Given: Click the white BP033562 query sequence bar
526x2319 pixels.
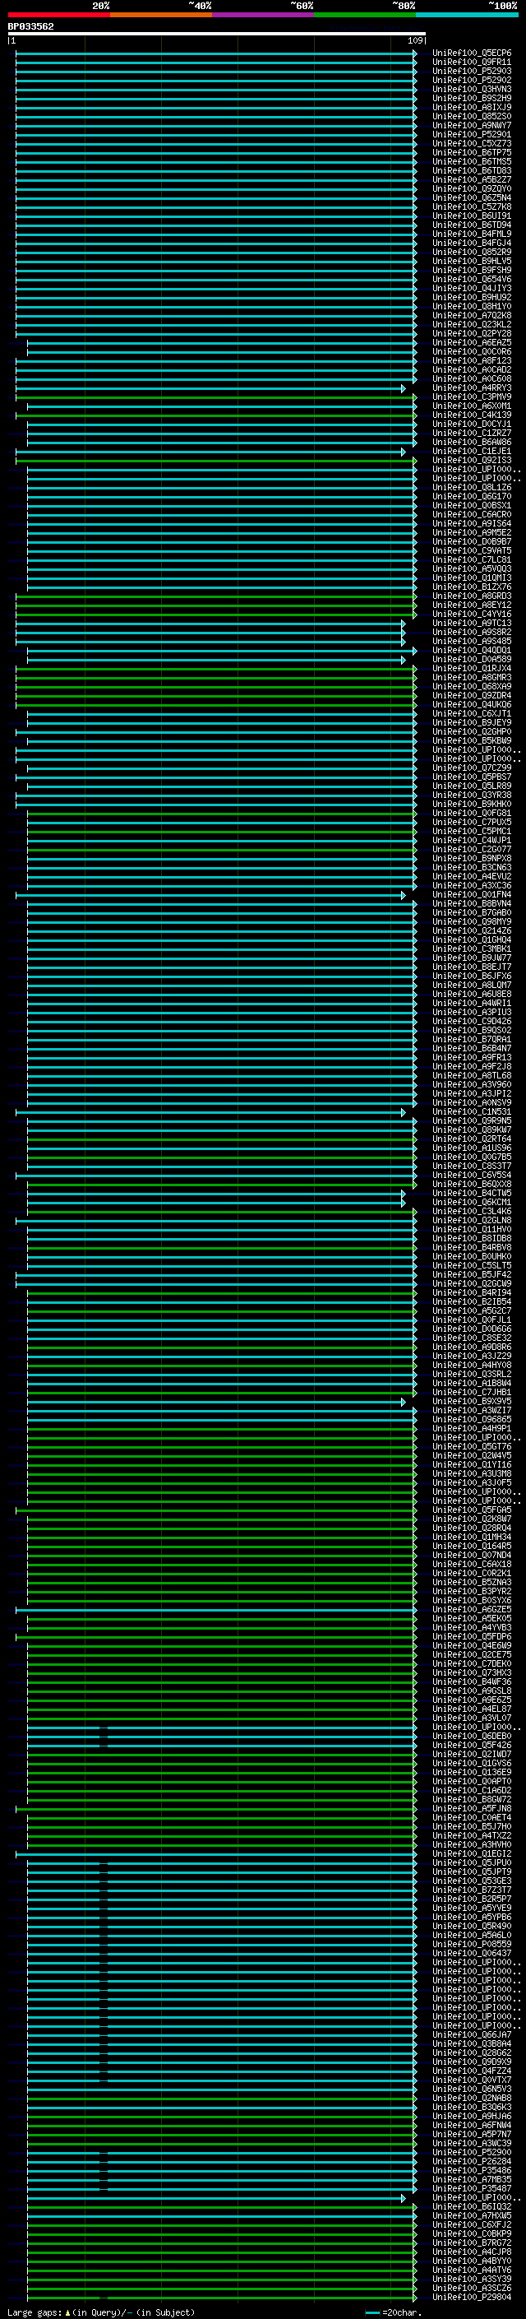Looking at the screenshot, I should tap(216, 35).
